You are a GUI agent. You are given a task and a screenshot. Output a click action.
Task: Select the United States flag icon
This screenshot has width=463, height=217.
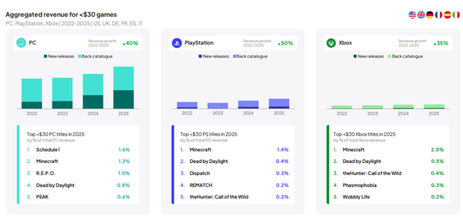(412, 15)
